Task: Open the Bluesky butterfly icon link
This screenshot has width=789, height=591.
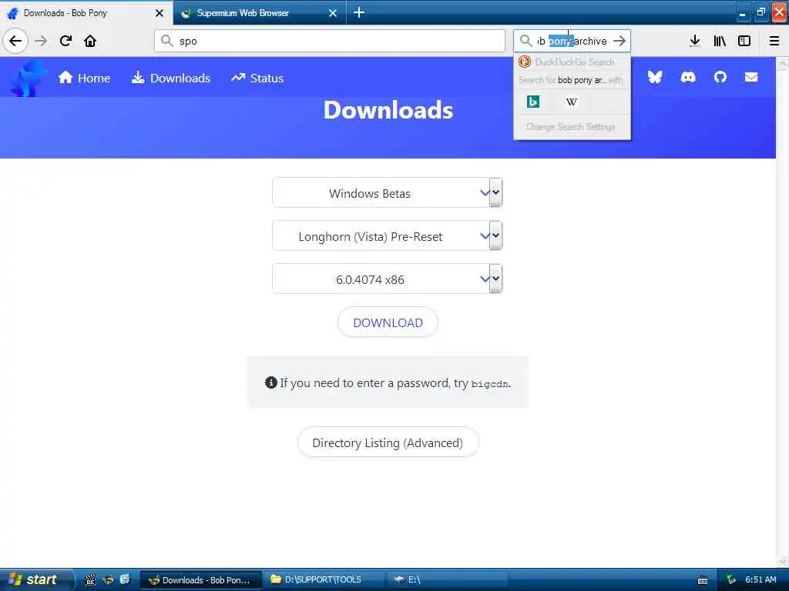Action: [x=655, y=77]
